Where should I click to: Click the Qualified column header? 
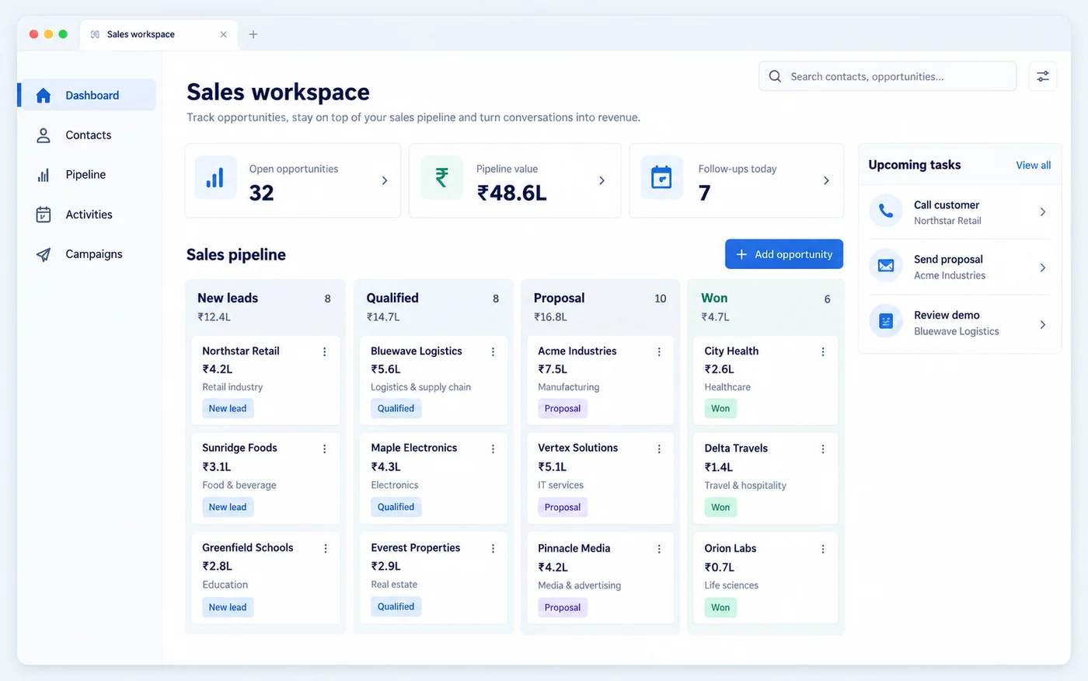tap(392, 298)
